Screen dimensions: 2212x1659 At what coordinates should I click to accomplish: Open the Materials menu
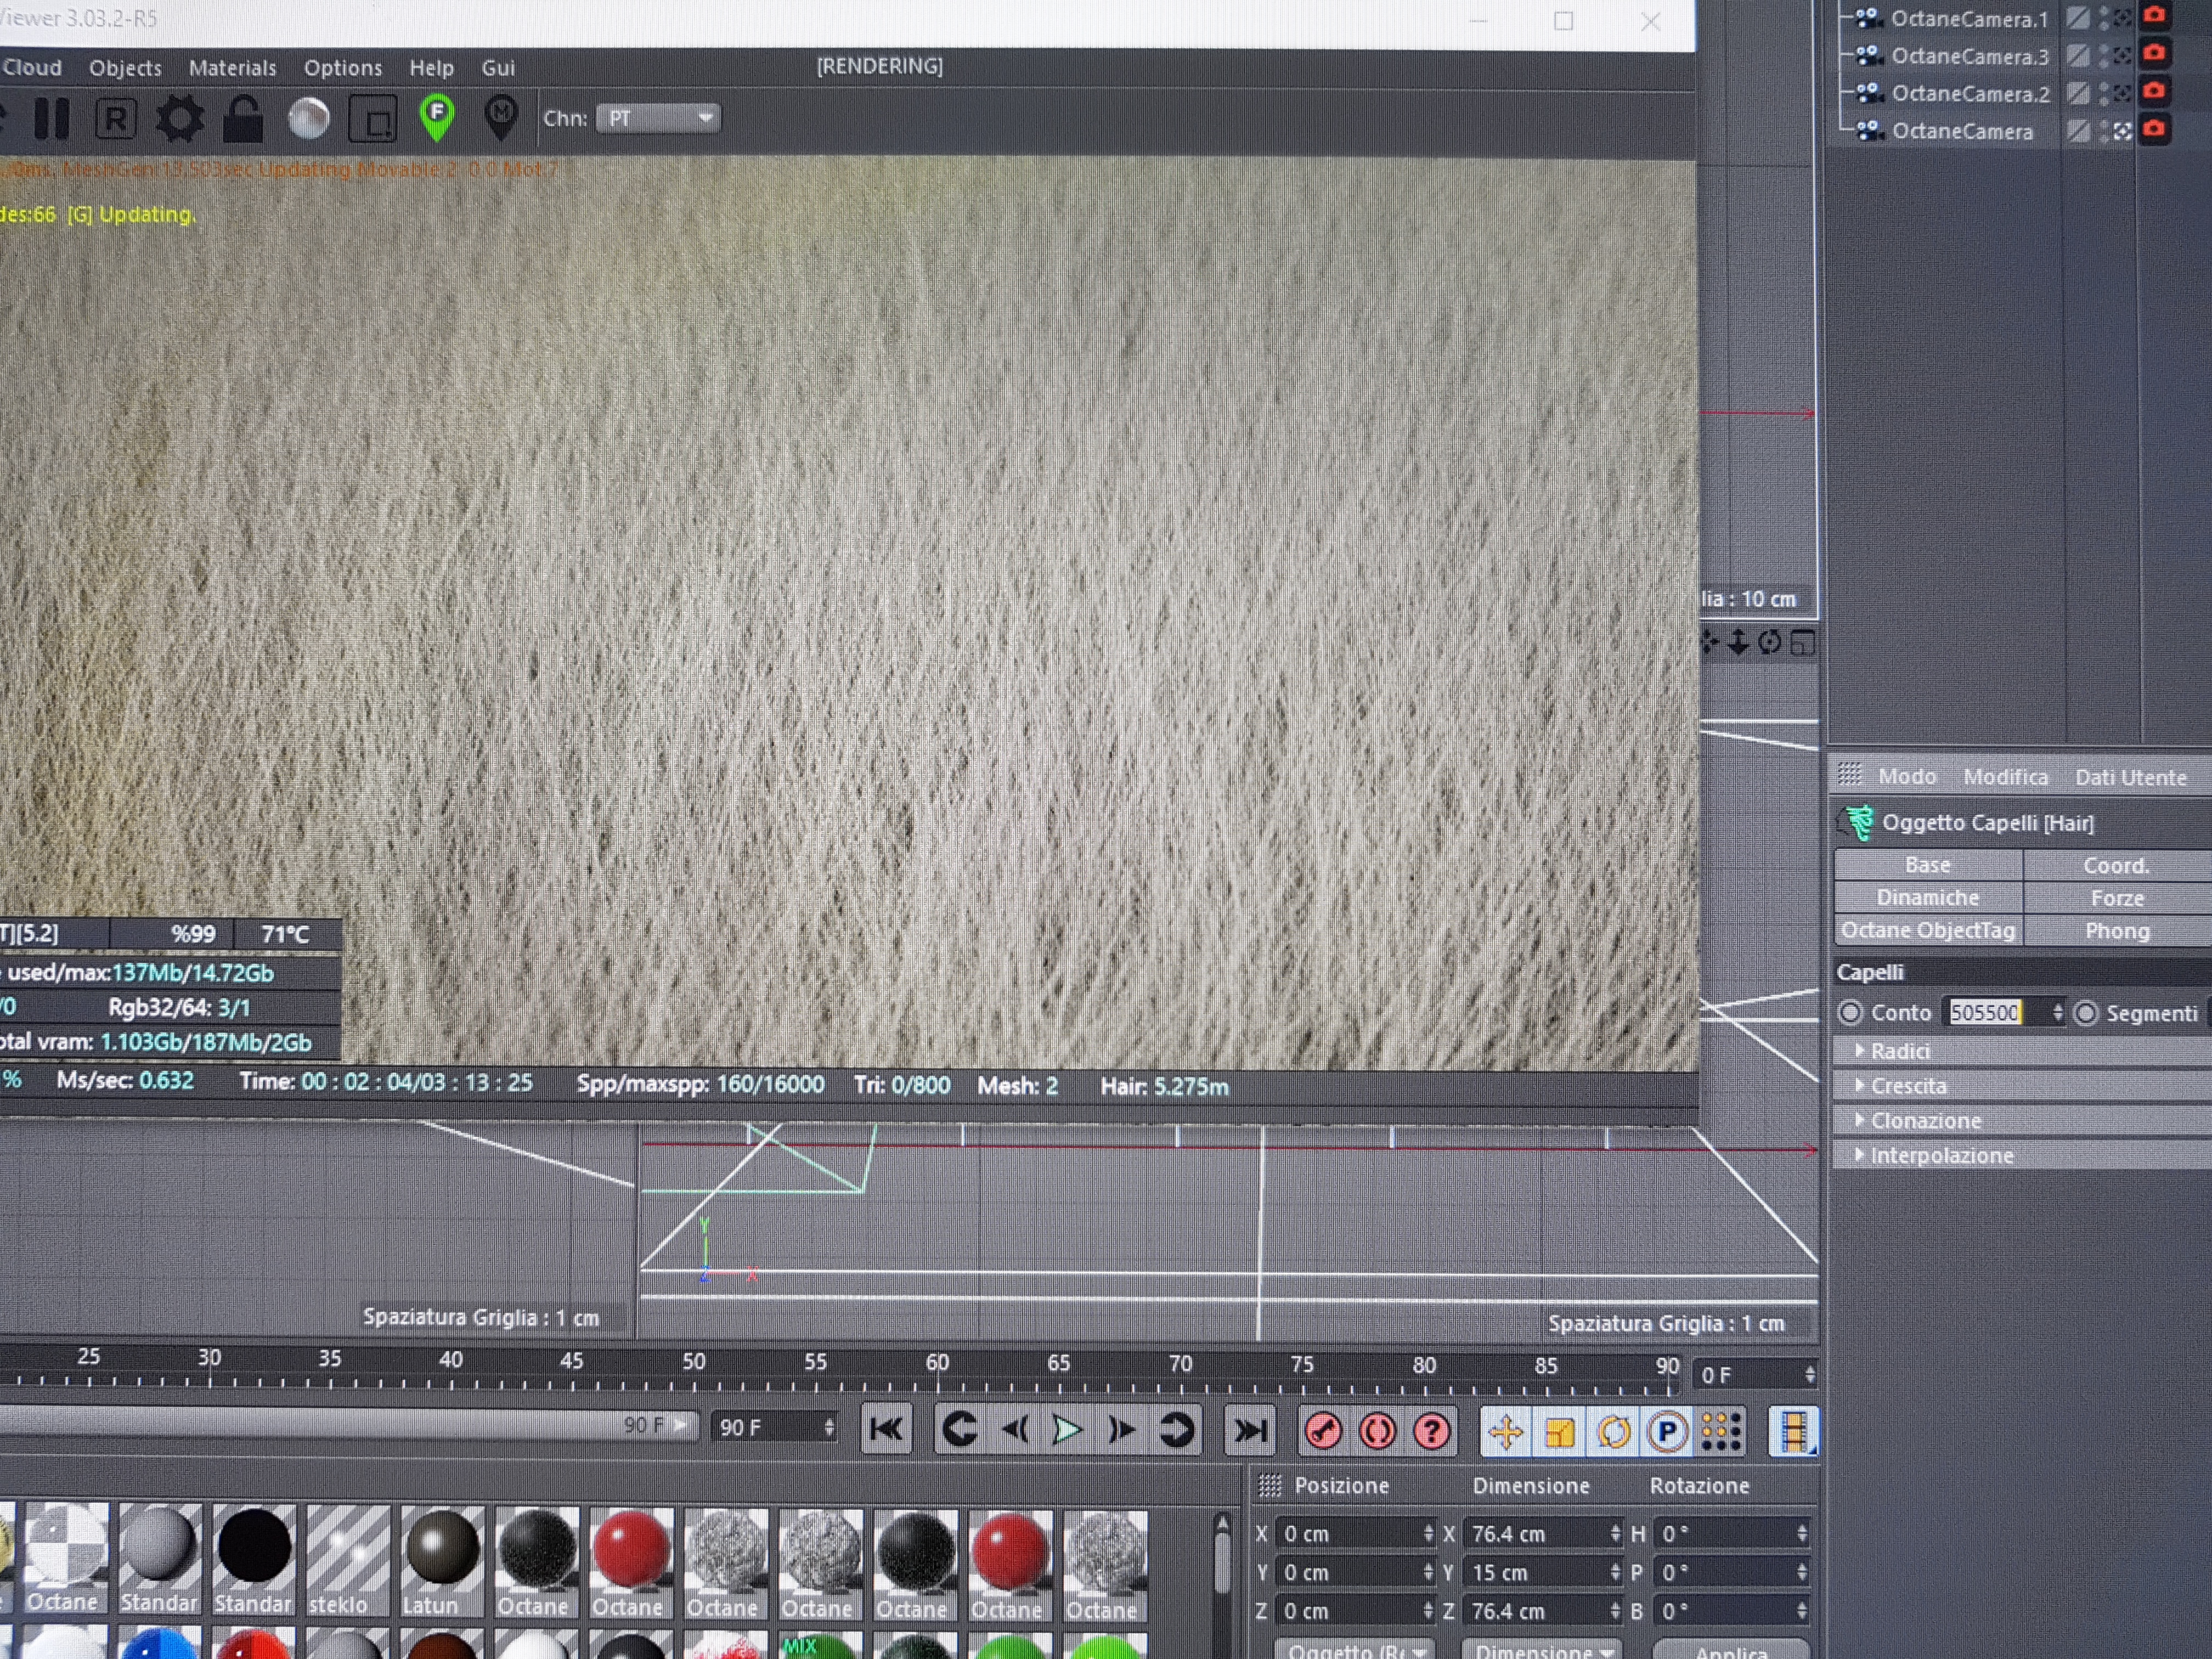pyautogui.click(x=232, y=68)
